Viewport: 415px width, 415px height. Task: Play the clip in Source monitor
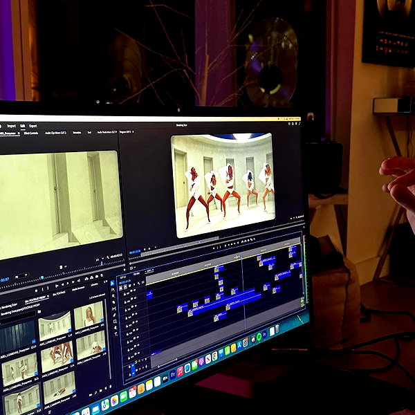pyautogui.click(x=68, y=283)
